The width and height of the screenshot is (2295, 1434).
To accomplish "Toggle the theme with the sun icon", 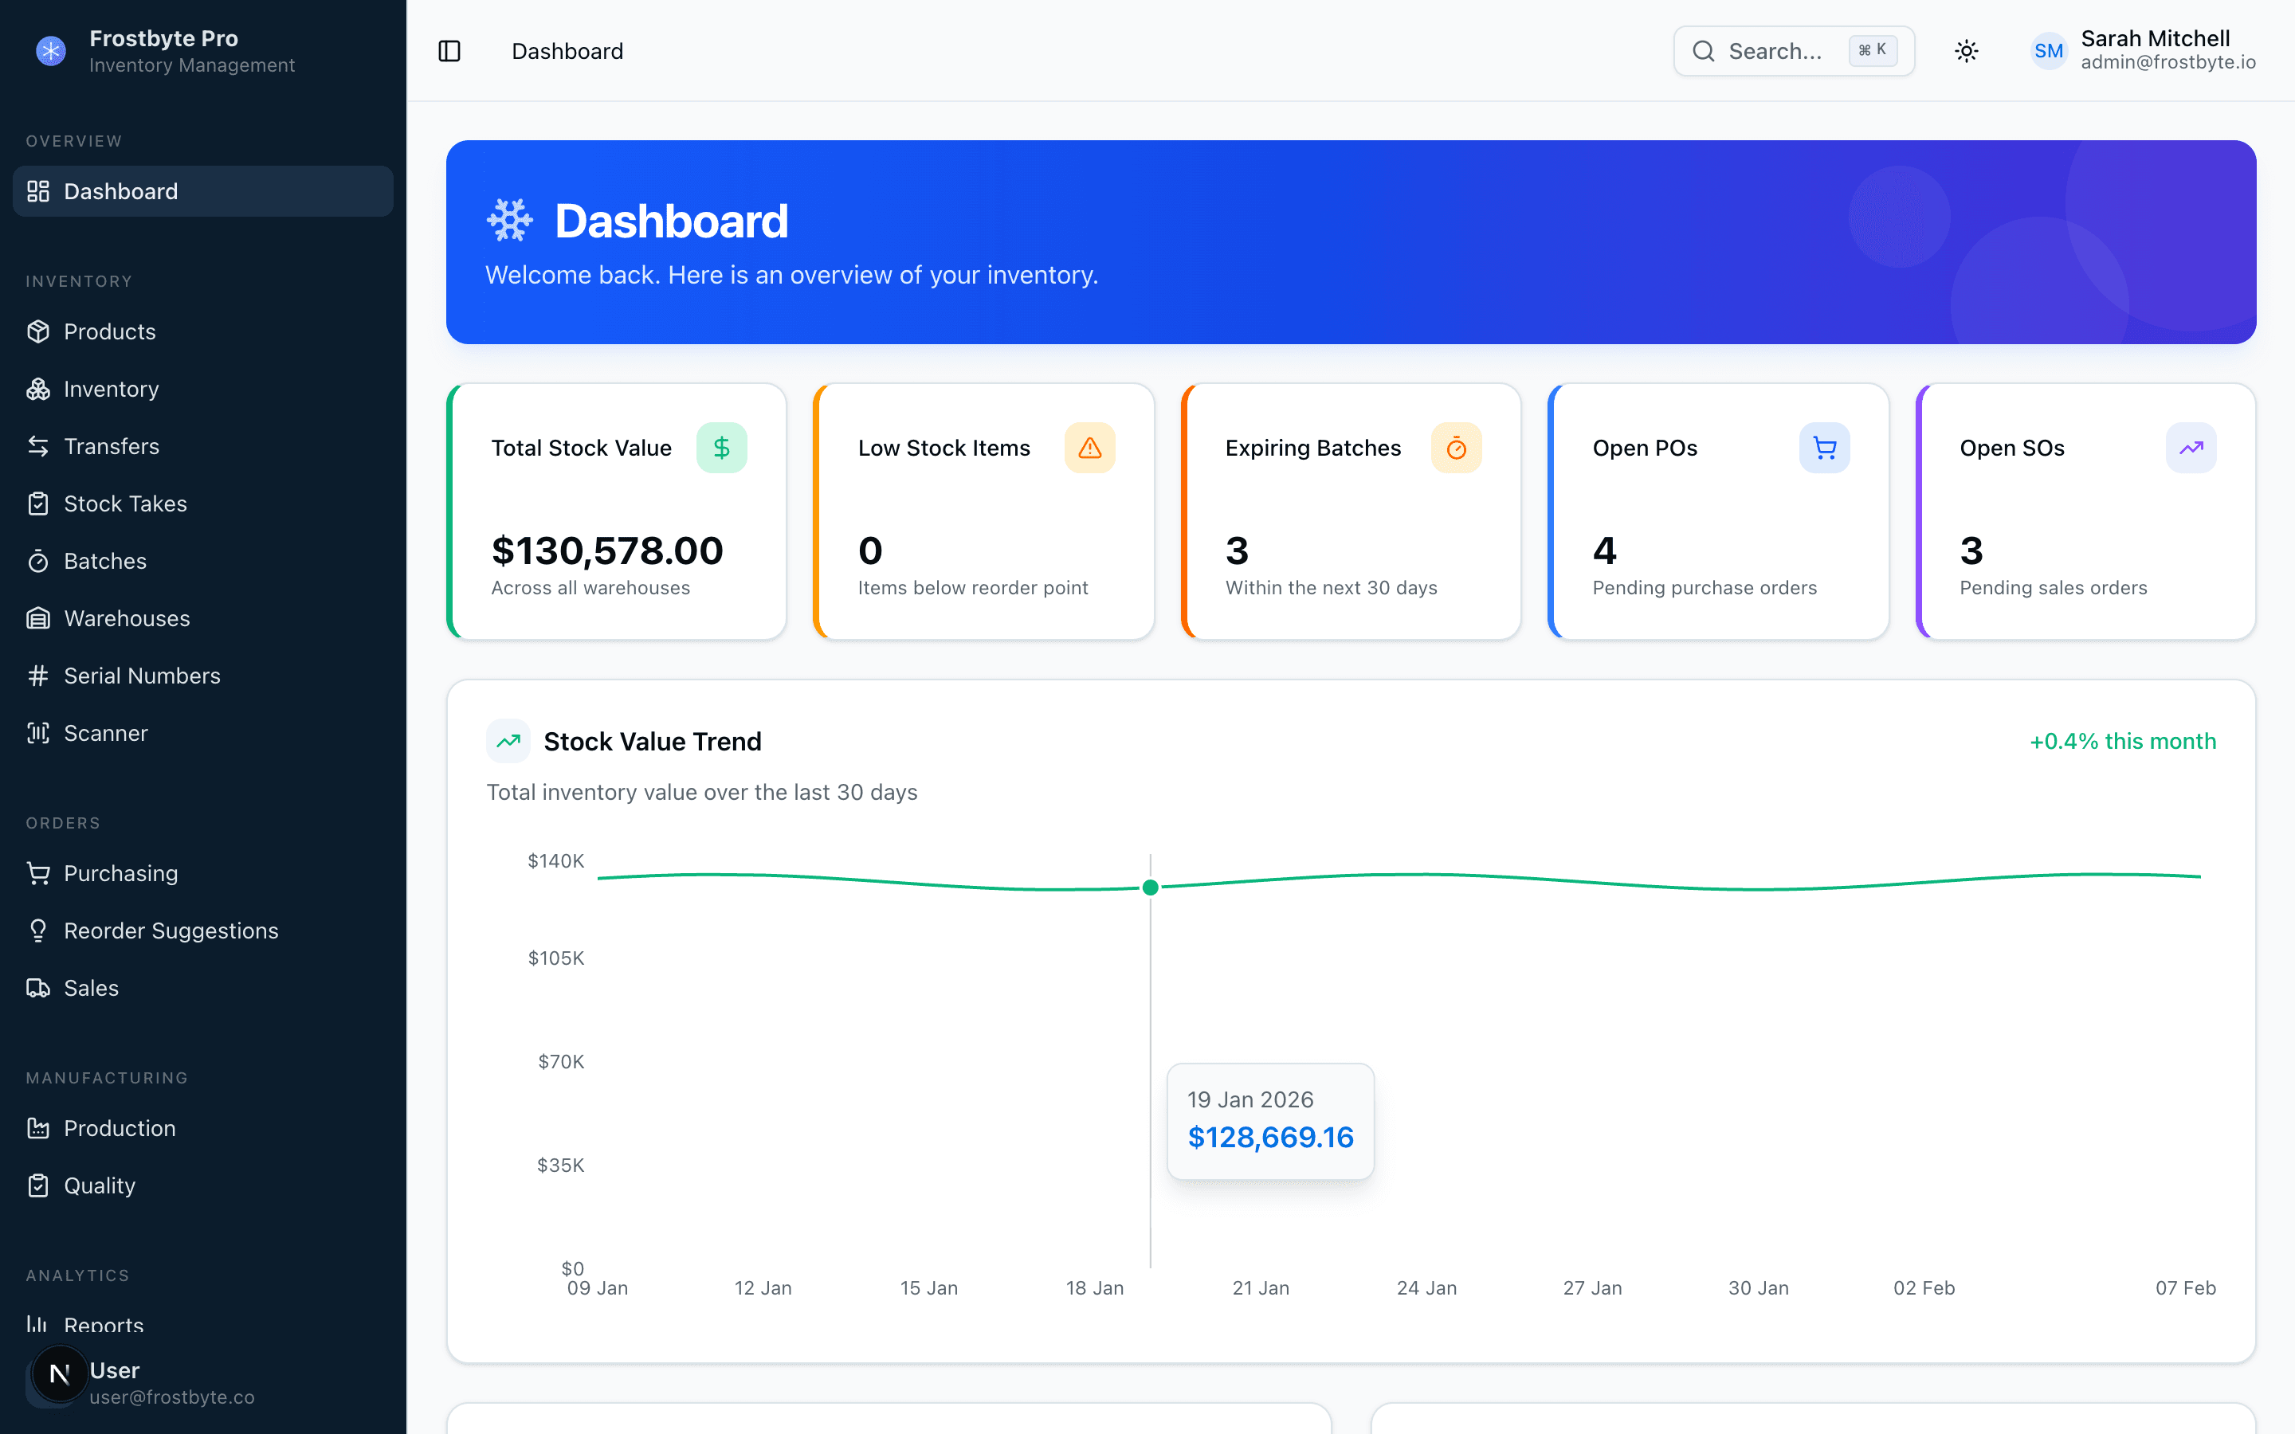I will click(x=1966, y=50).
